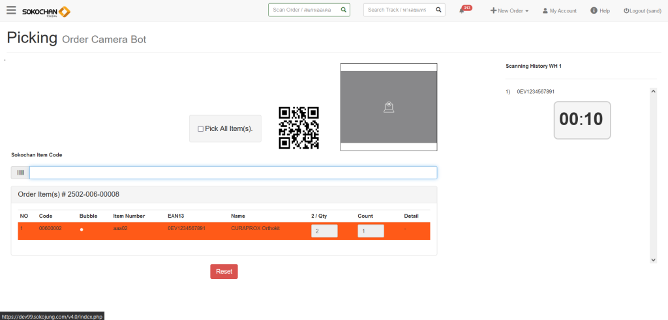Log out of the sand account
This screenshot has width=668, height=320.
tap(642, 11)
